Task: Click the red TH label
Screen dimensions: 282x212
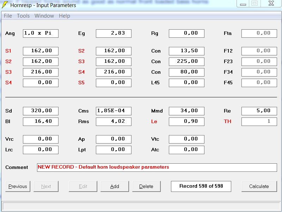Action: point(227,121)
